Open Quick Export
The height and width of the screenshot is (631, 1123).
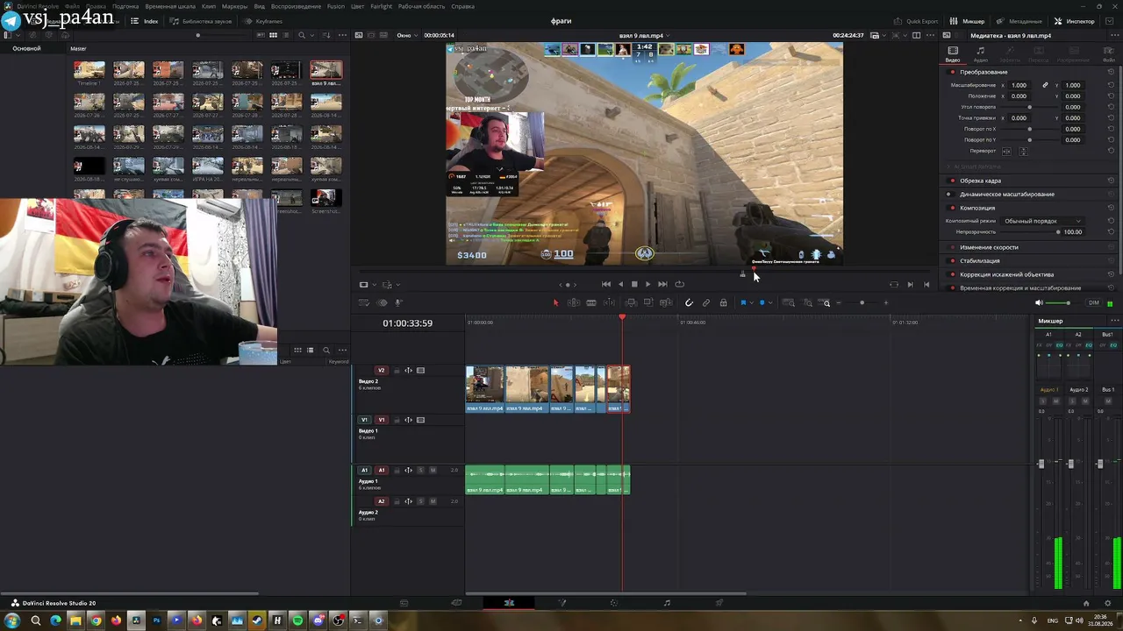pos(917,21)
